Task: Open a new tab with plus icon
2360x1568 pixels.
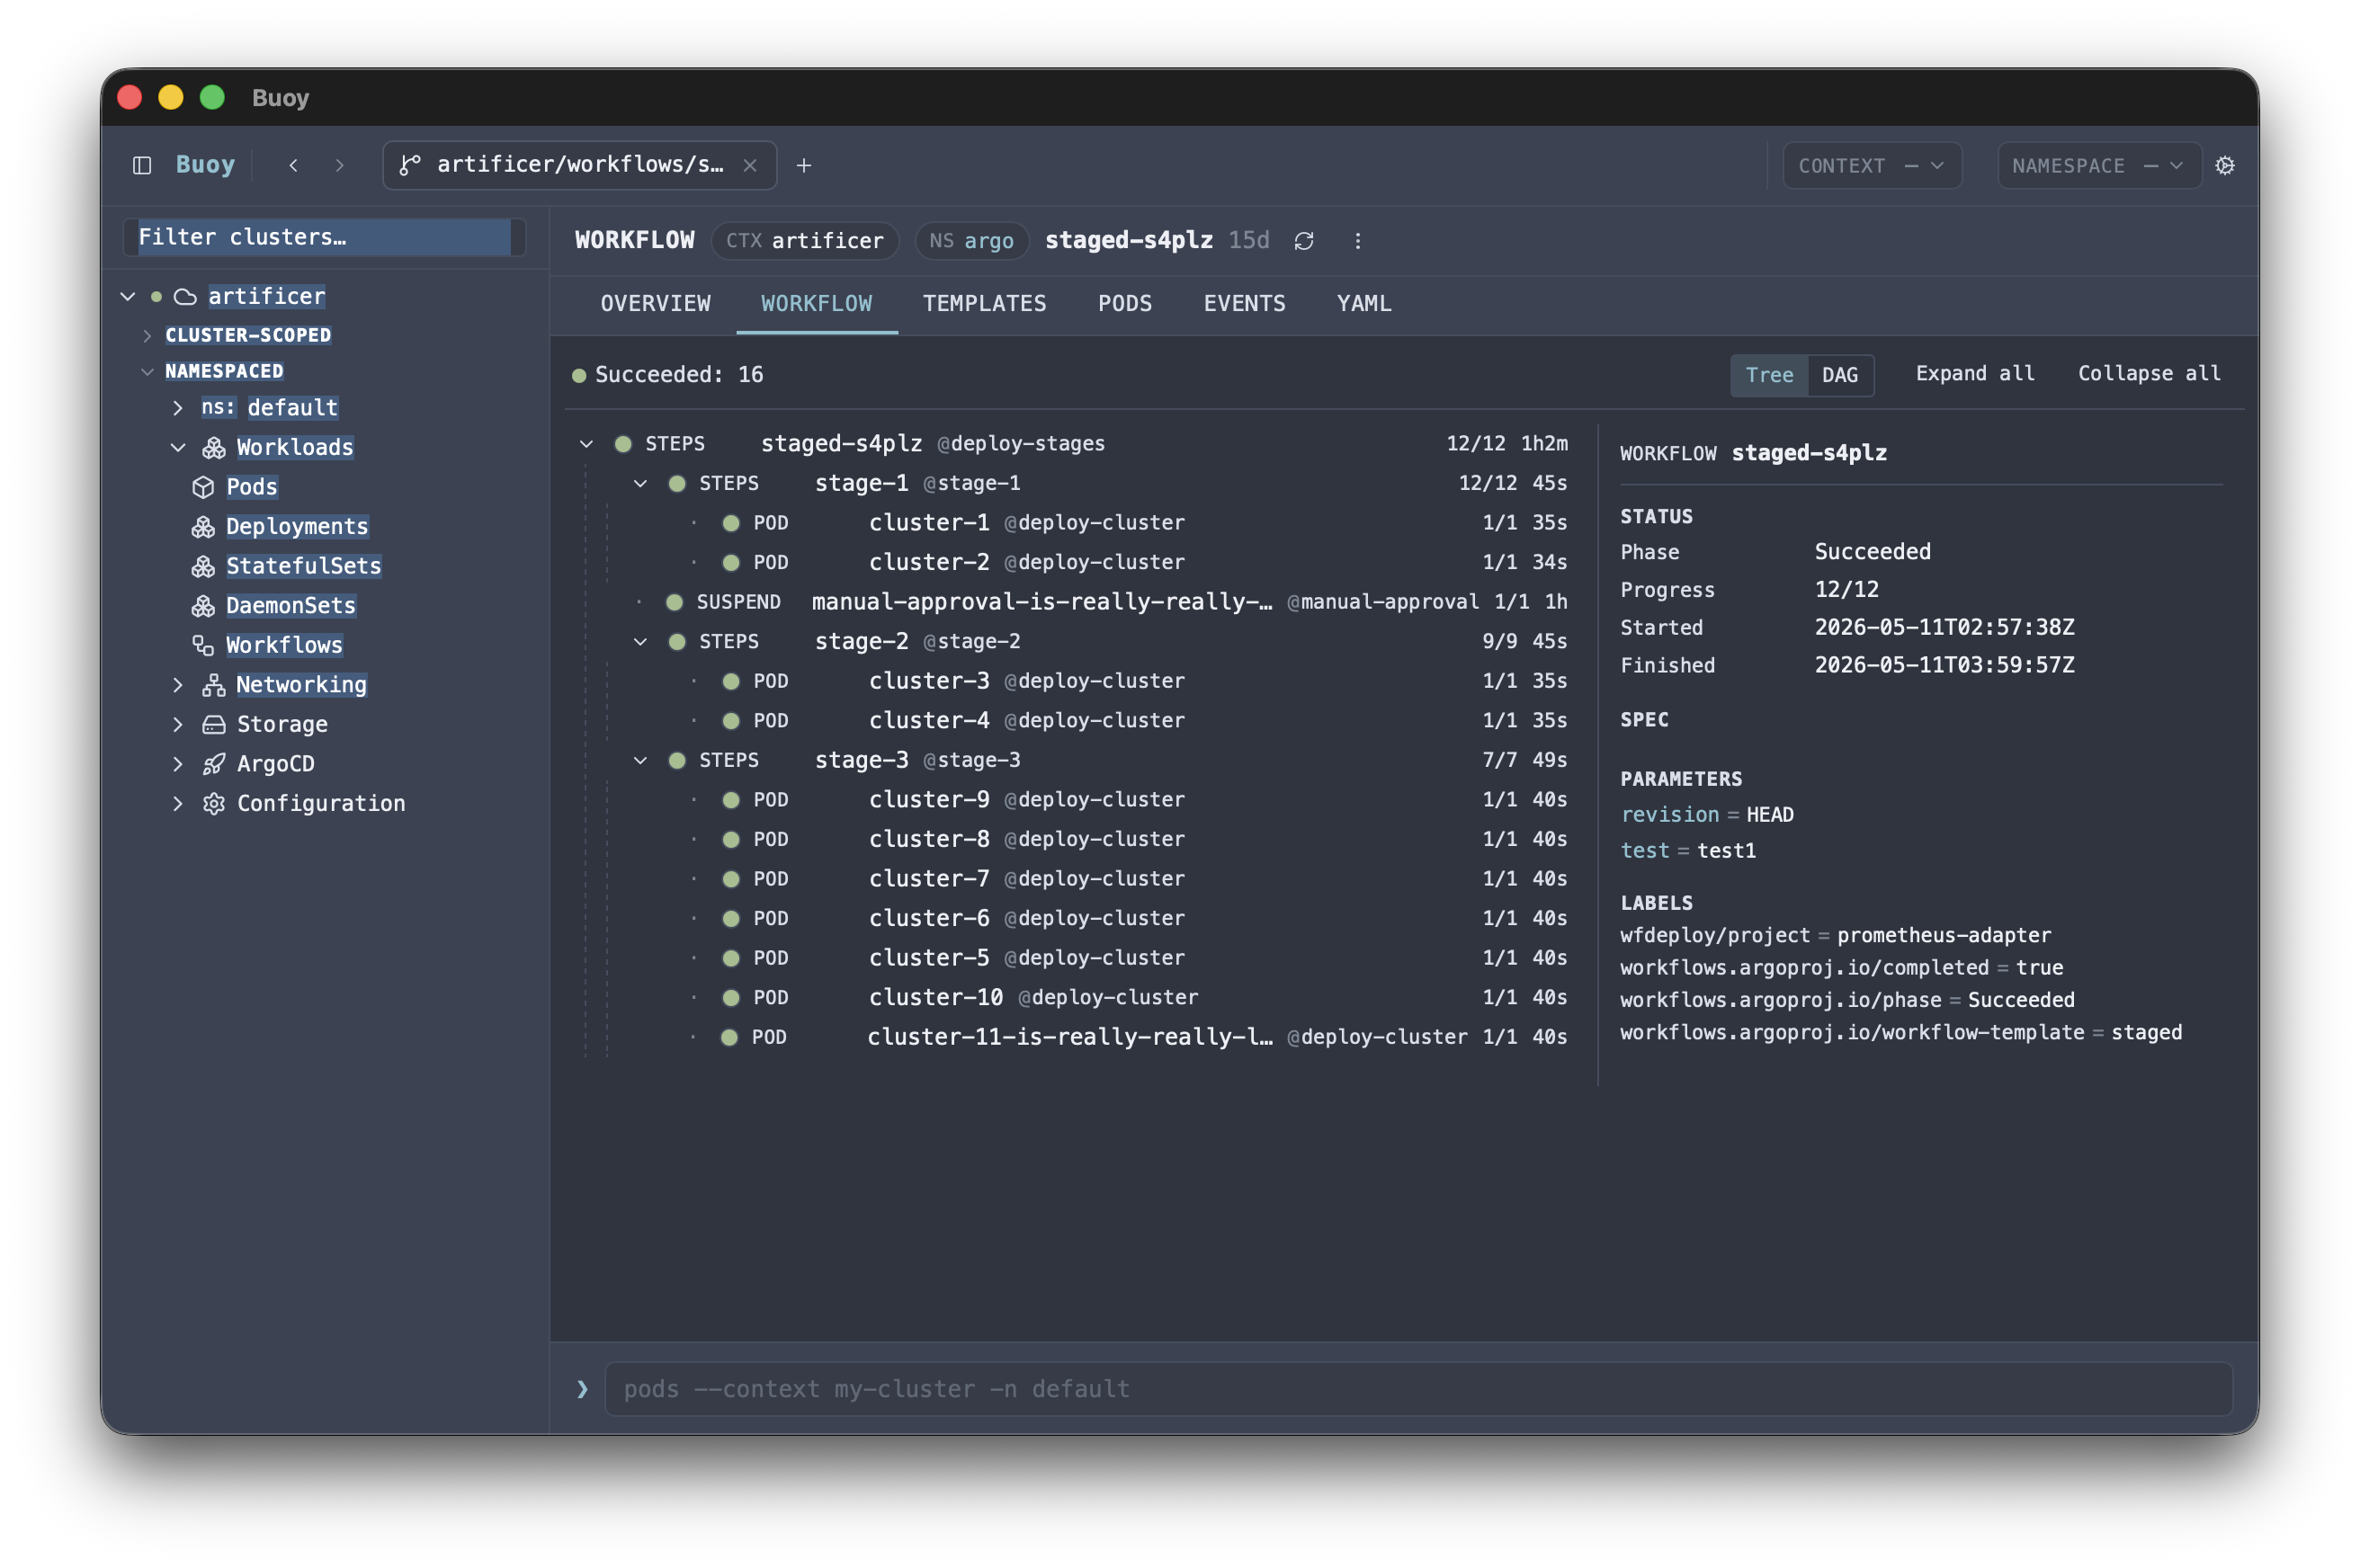Action: coord(803,165)
